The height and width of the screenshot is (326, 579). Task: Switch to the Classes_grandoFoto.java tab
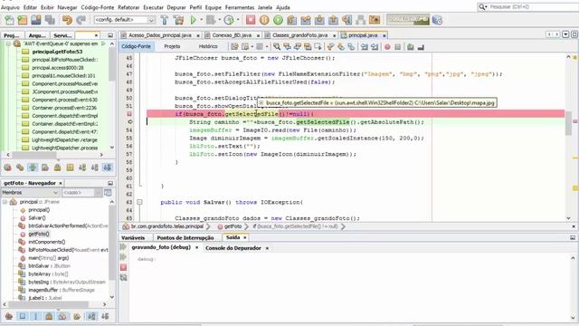pos(299,35)
